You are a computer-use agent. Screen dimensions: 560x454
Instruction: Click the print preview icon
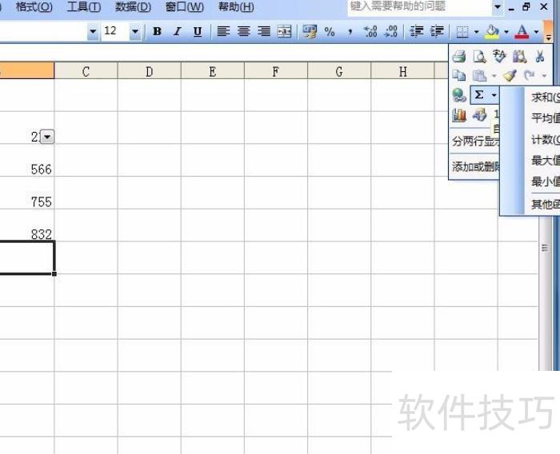(x=479, y=56)
